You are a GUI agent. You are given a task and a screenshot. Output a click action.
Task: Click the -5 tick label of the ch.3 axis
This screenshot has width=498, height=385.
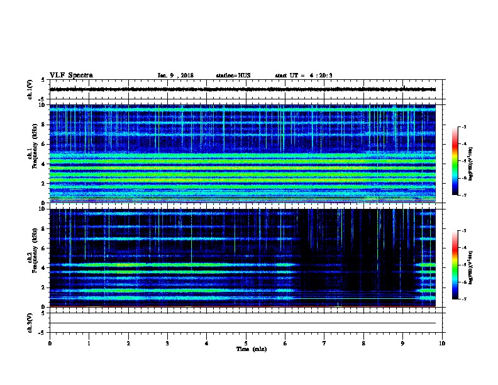pyautogui.click(x=43, y=333)
